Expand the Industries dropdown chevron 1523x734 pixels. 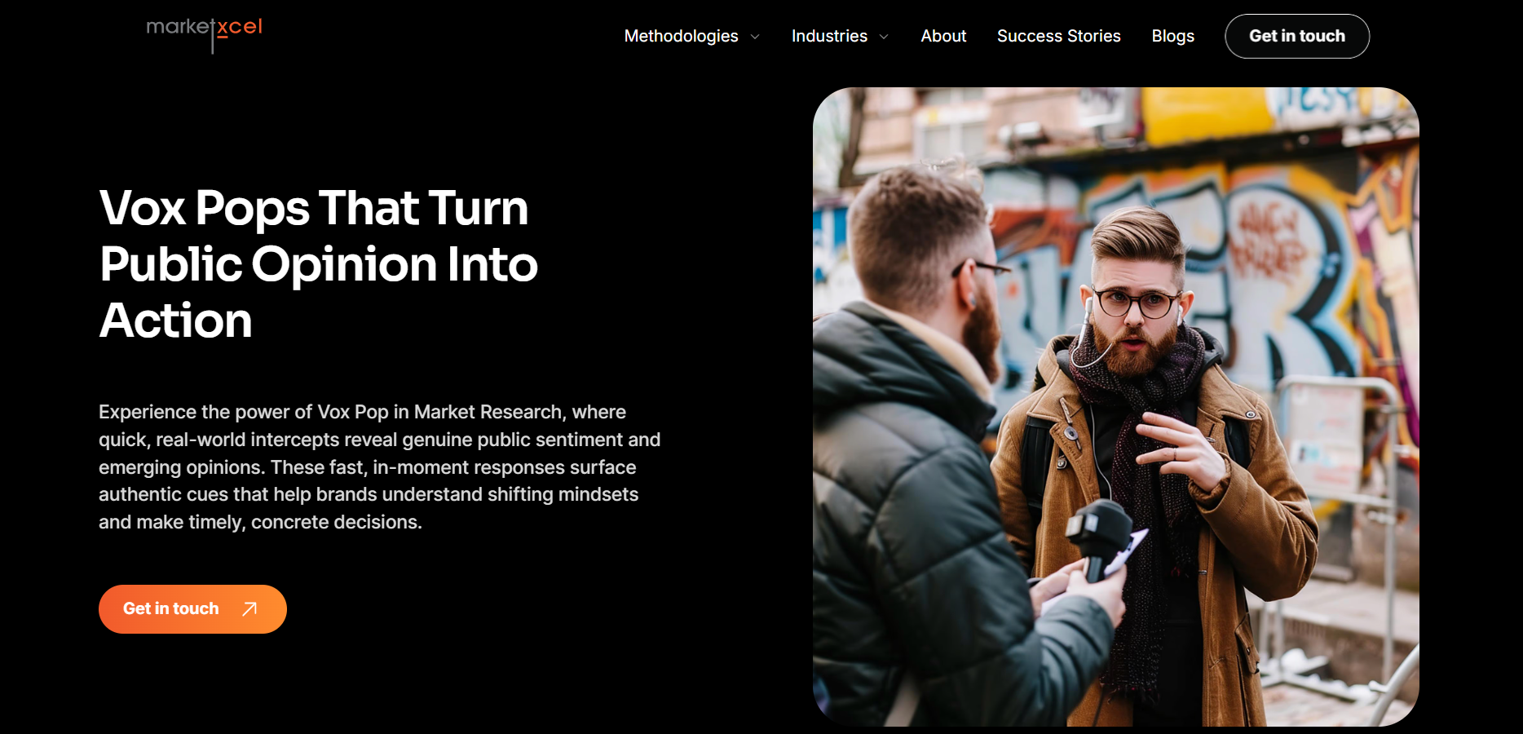click(x=885, y=37)
